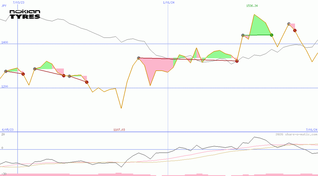The height and width of the screenshot is (176, 318).
Task: Click the Nokian Tyres logo
Action: click(25, 14)
